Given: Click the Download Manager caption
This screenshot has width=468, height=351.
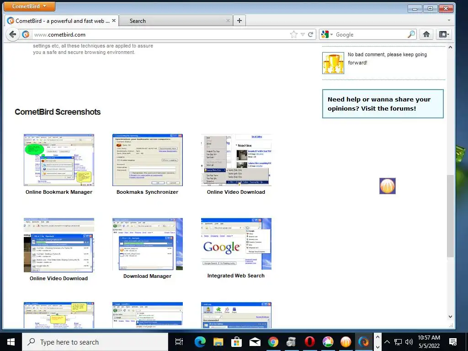Looking at the screenshot, I should [x=148, y=276].
